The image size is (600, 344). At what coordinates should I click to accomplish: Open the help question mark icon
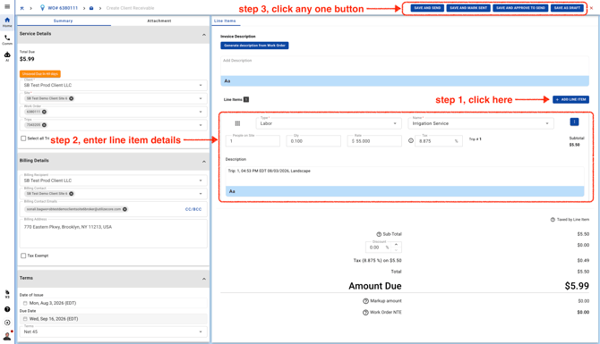click(x=7, y=309)
